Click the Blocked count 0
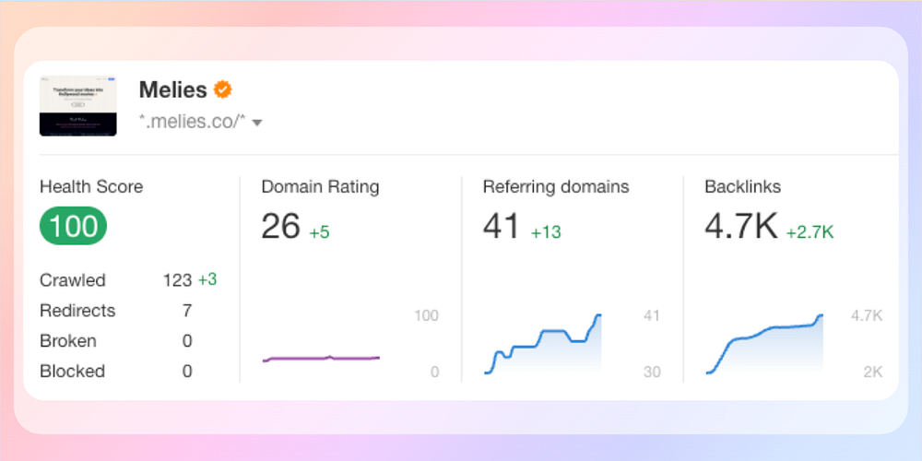The height and width of the screenshot is (461, 922). click(x=187, y=372)
